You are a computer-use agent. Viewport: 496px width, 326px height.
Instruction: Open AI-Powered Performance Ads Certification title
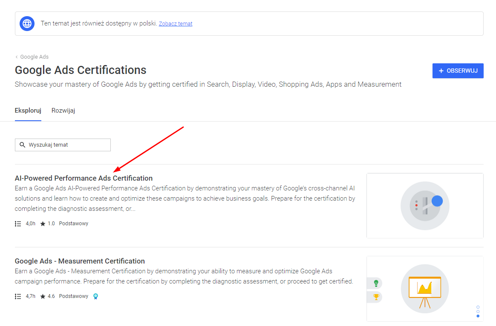pos(84,178)
